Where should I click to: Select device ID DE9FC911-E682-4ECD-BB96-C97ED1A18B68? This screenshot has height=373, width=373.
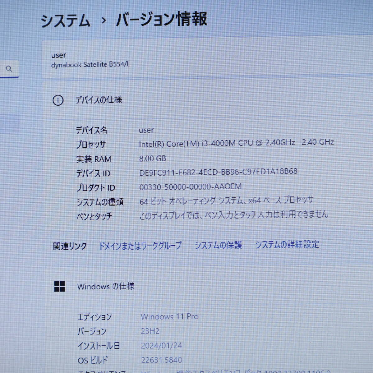pos(218,172)
